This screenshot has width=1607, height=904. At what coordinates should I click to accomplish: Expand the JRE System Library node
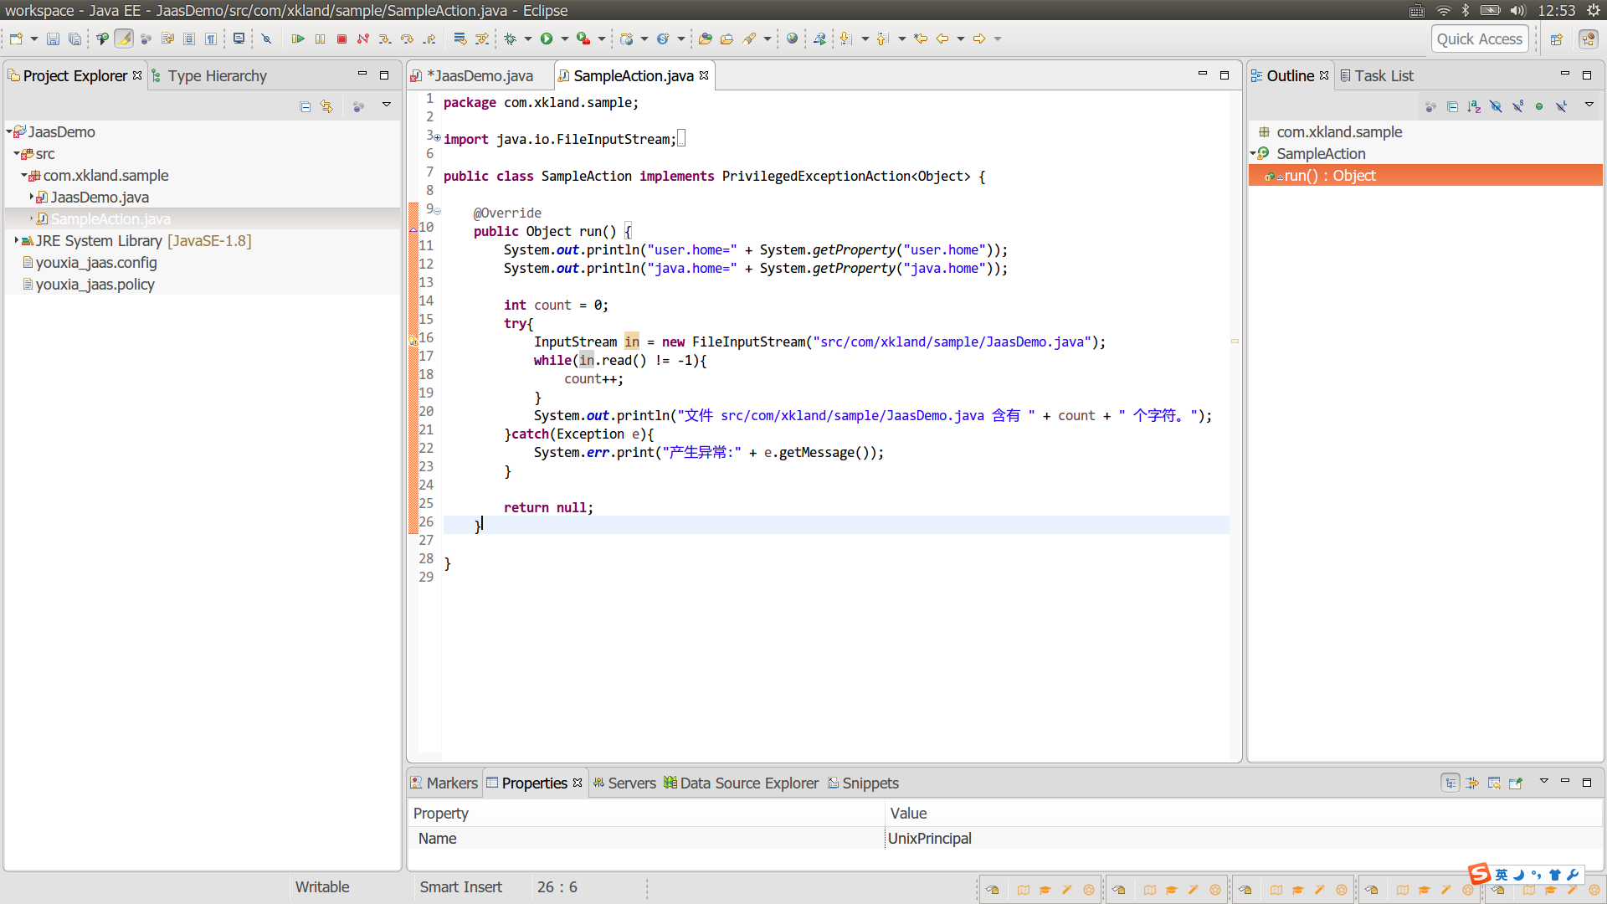tap(17, 241)
